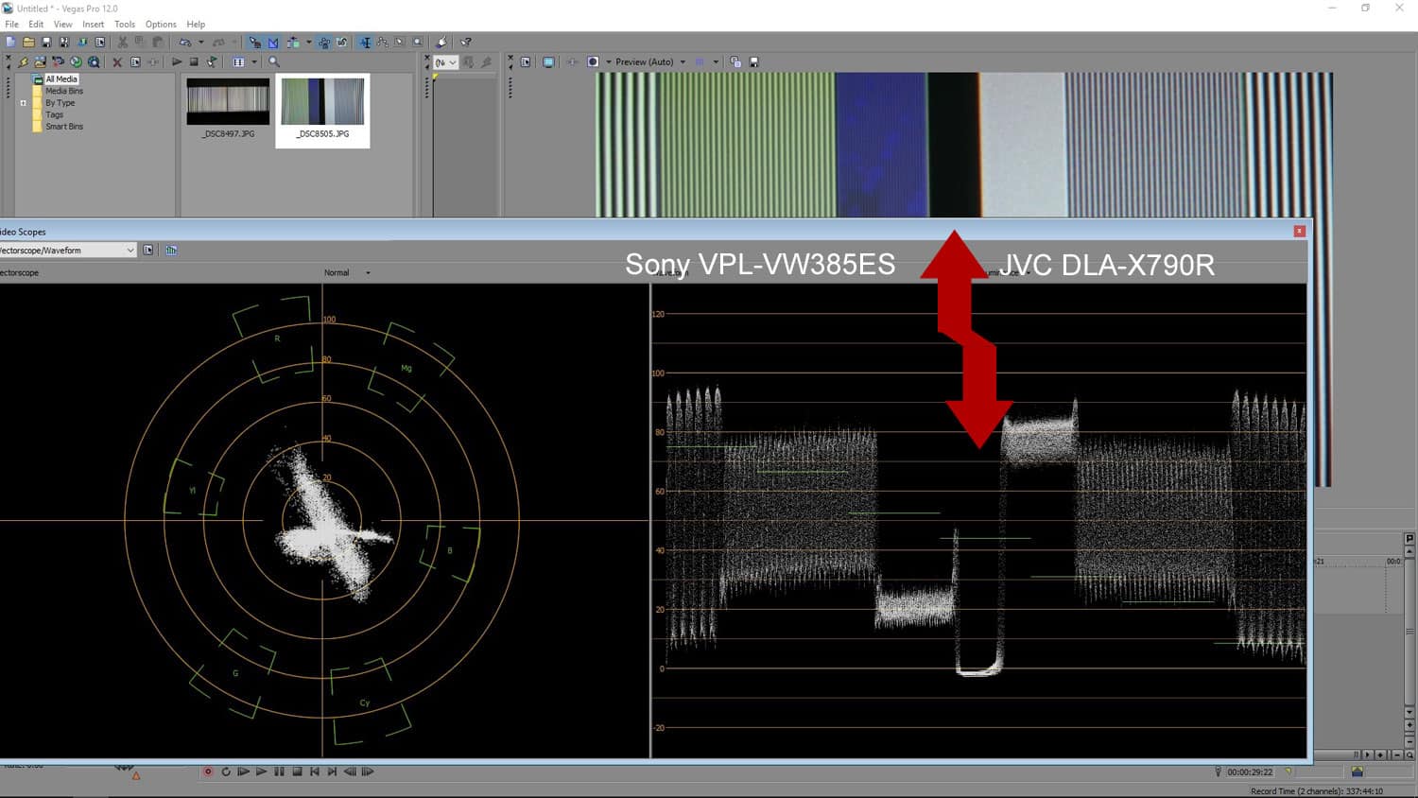Screen dimensions: 1418x798
Task: Click the transport Pause button
Action: (279, 772)
